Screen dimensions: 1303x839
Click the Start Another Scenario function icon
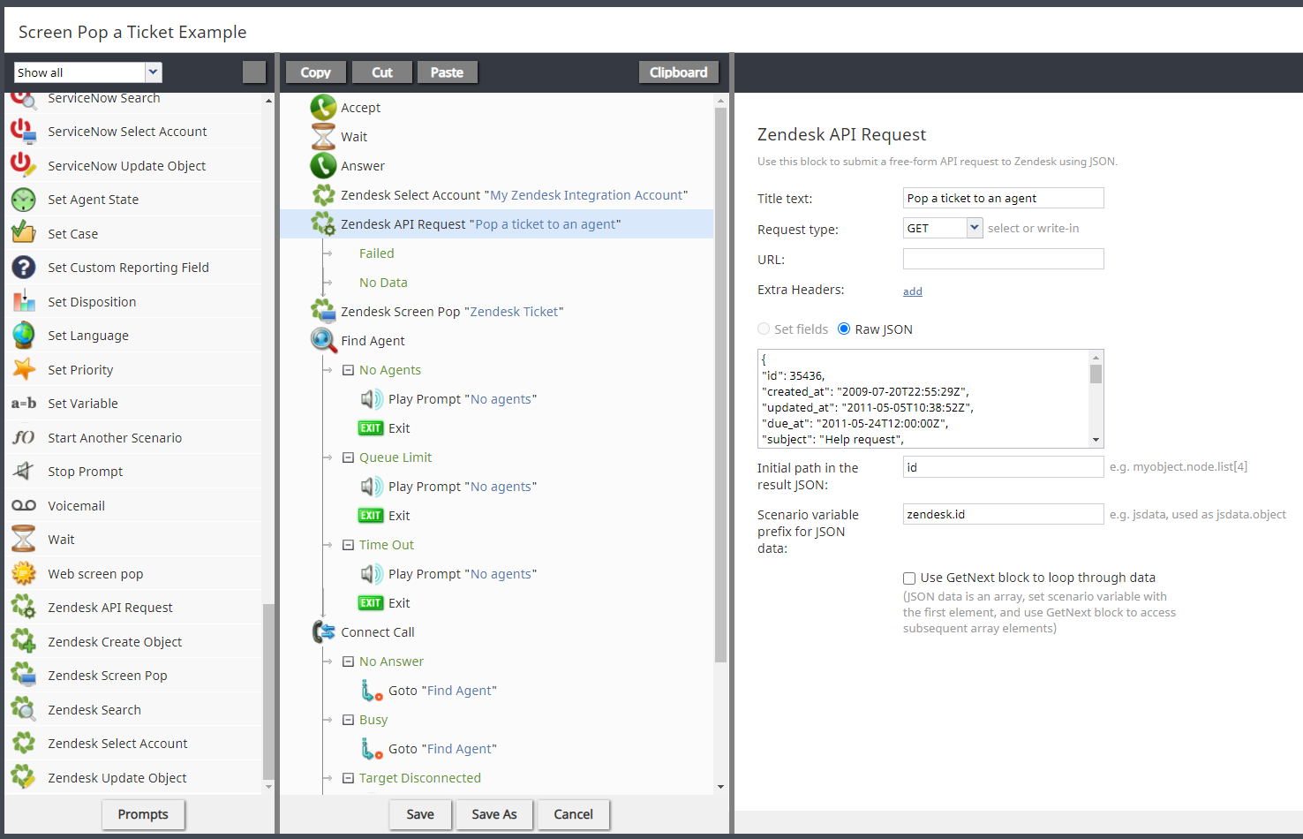pyautogui.click(x=23, y=437)
